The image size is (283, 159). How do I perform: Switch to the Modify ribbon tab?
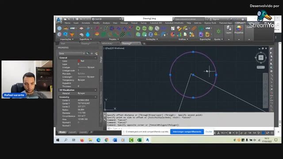(x=96, y=23)
